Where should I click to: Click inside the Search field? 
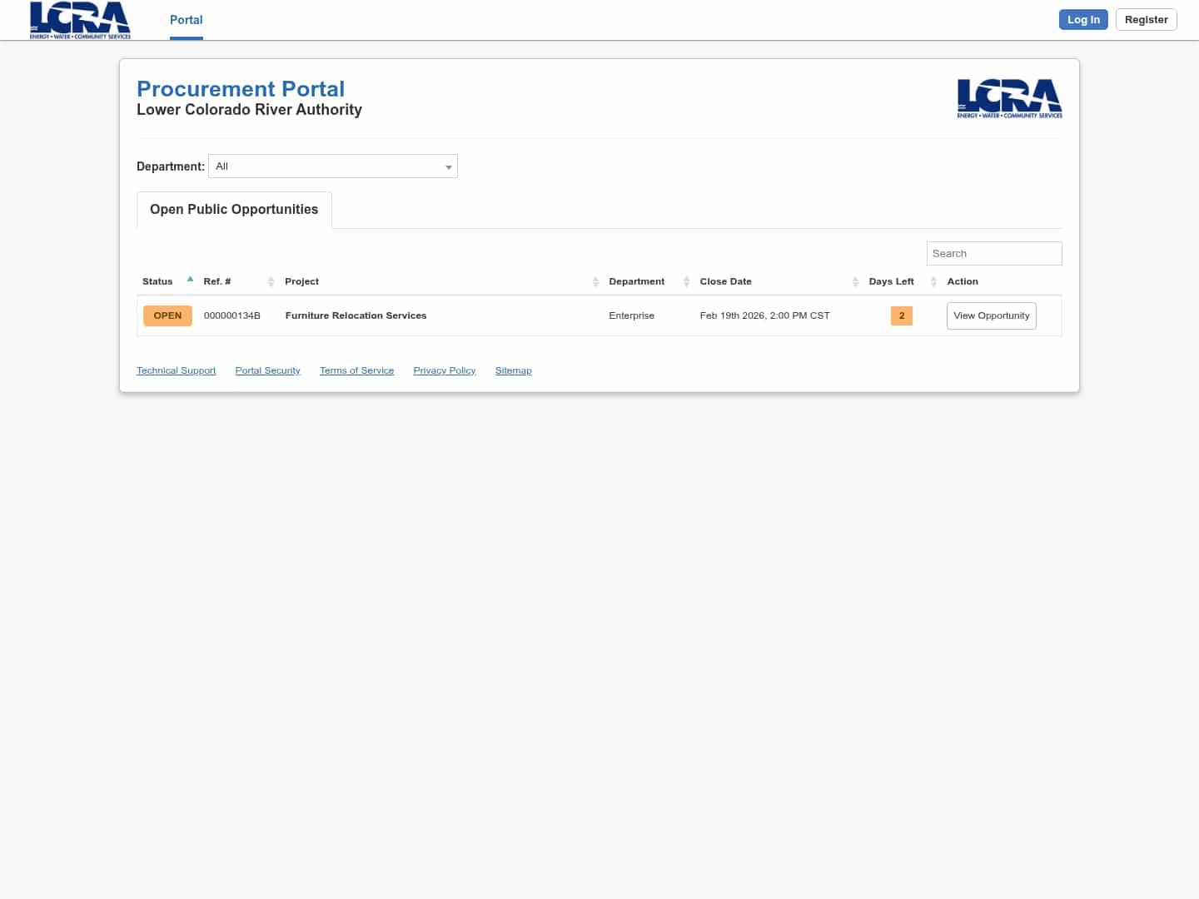(x=993, y=253)
